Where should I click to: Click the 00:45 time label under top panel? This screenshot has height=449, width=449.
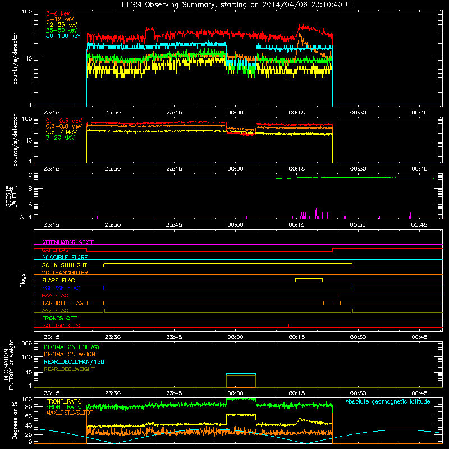(x=419, y=113)
